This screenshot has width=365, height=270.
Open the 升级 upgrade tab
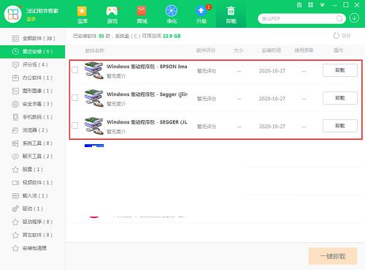point(201,15)
